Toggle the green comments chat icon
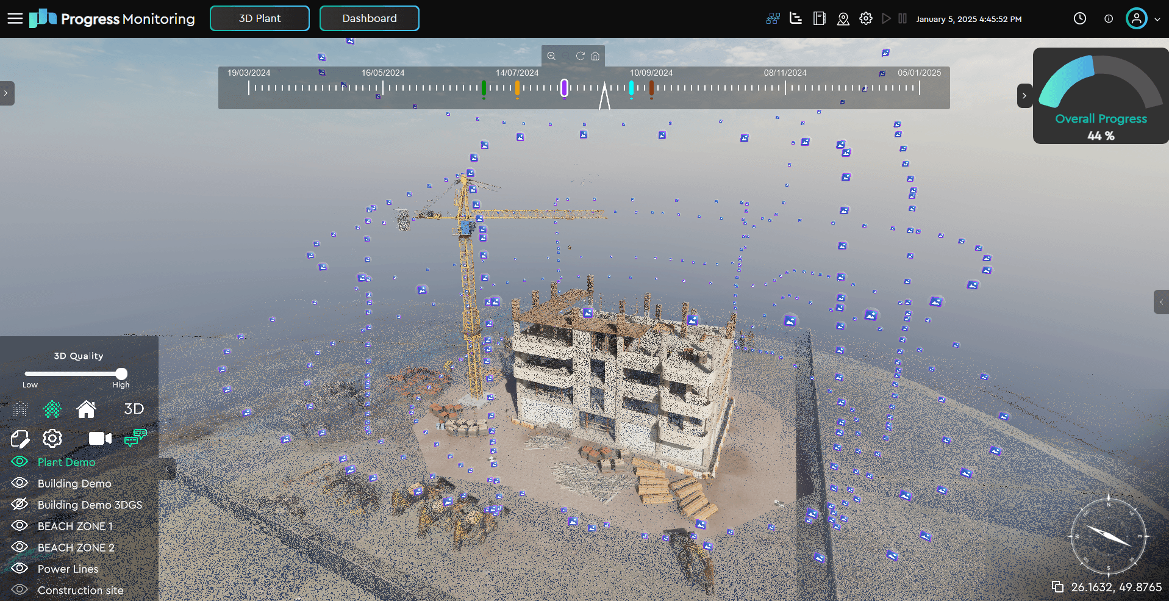This screenshot has height=601, width=1169. 135,437
